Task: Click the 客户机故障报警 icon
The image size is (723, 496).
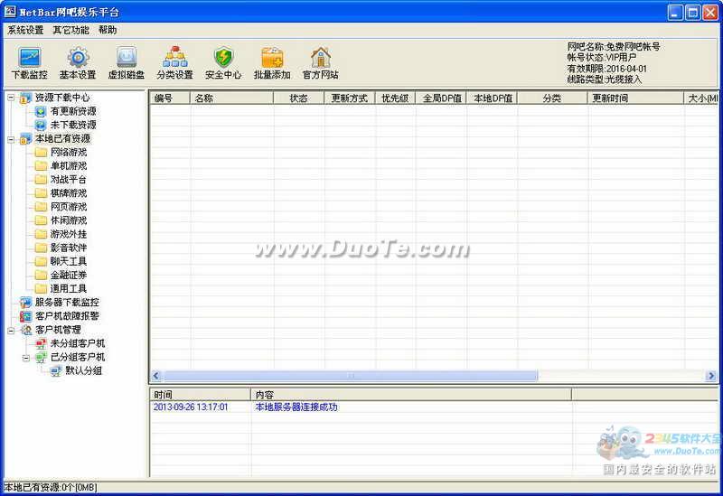Action: coord(26,316)
